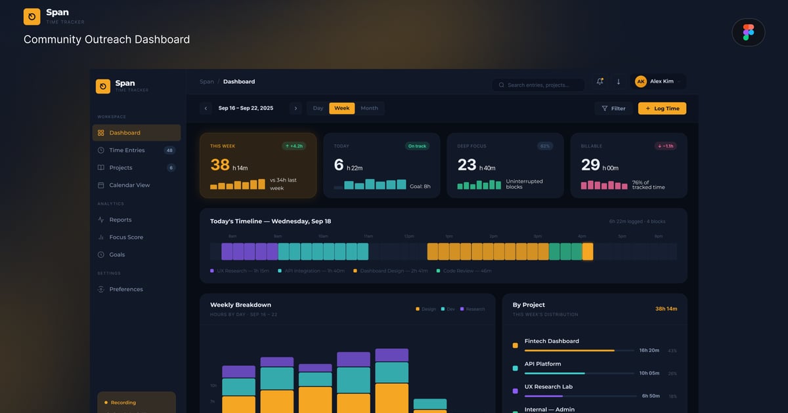Go to previous week arrow
The image size is (788, 413).
pyautogui.click(x=206, y=108)
